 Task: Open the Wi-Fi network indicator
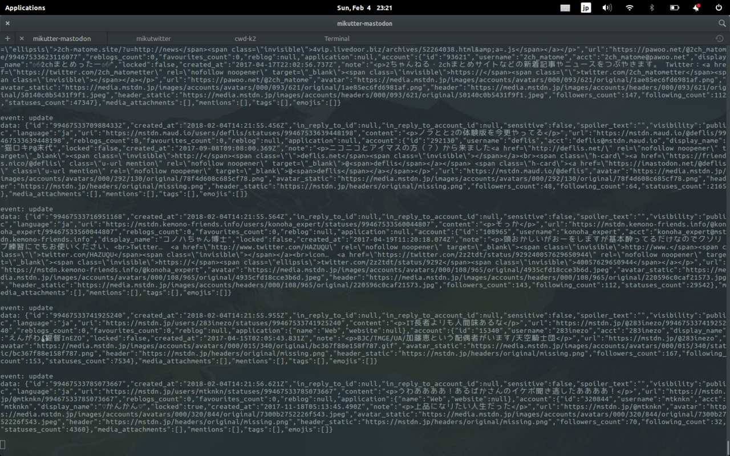[630, 8]
